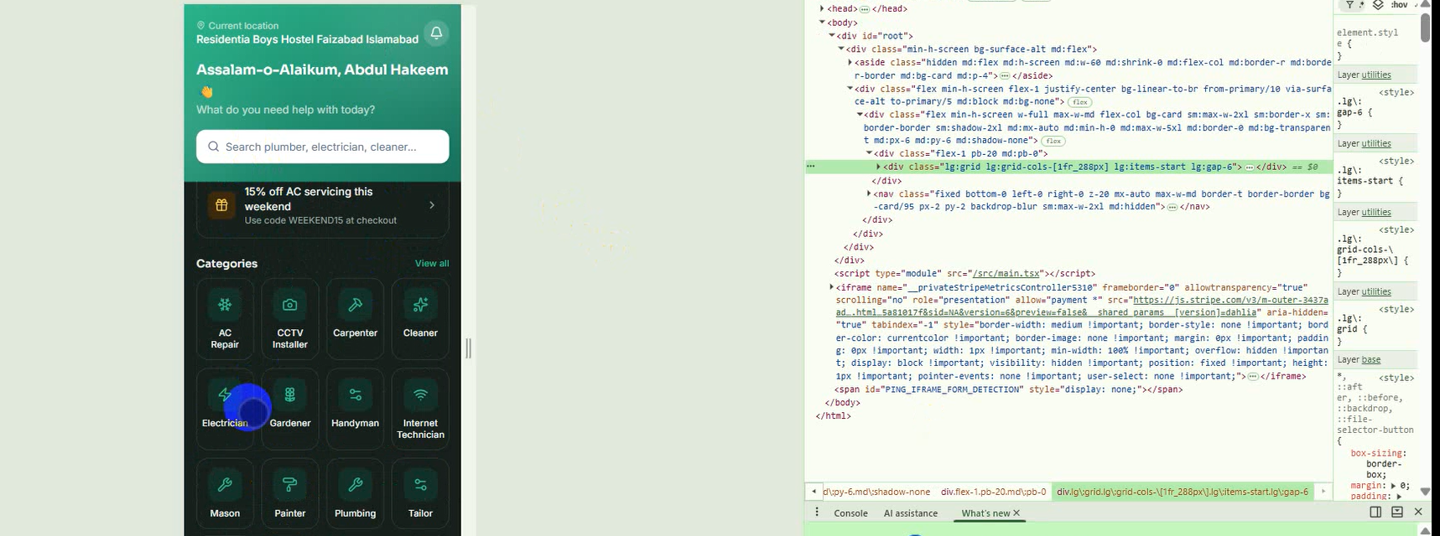Expand the collapsed head contents ellipsis
The width and height of the screenshot is (1440, 536).
tap(865, 9)
